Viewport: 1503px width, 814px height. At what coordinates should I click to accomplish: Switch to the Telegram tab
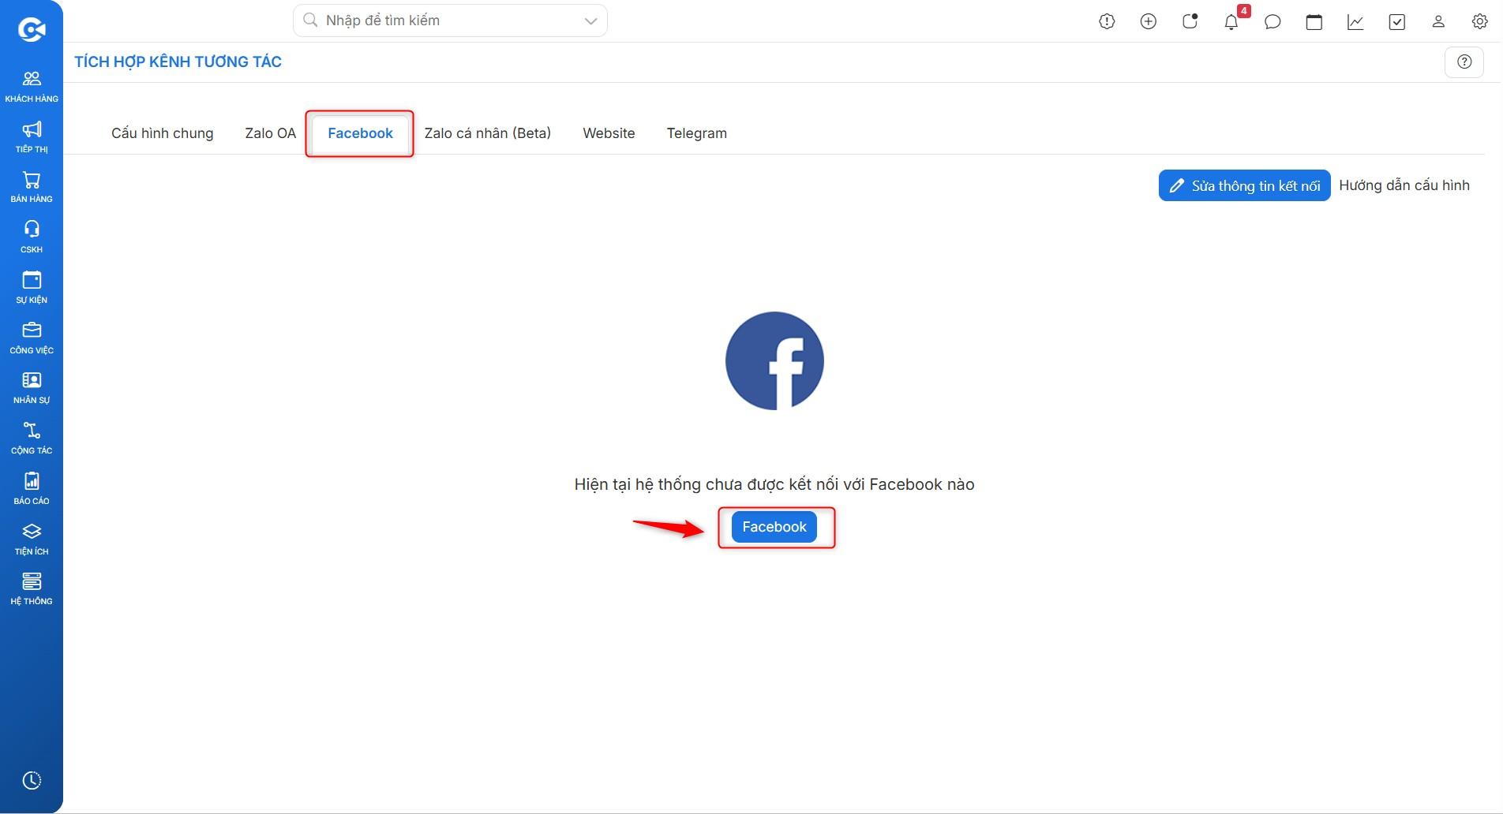click(697, 133)
